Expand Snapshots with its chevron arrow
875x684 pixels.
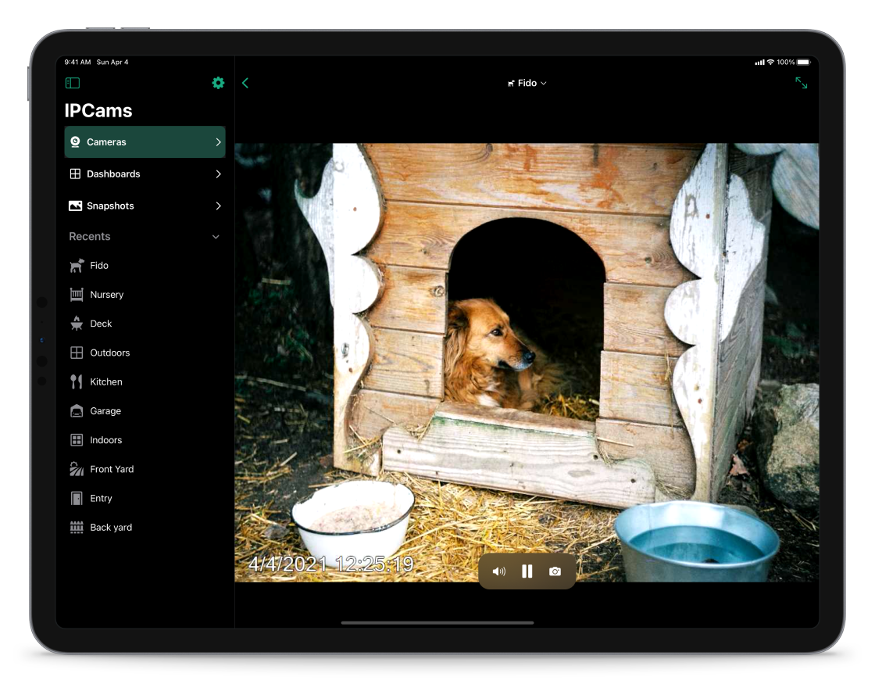[x=218, y=206]
